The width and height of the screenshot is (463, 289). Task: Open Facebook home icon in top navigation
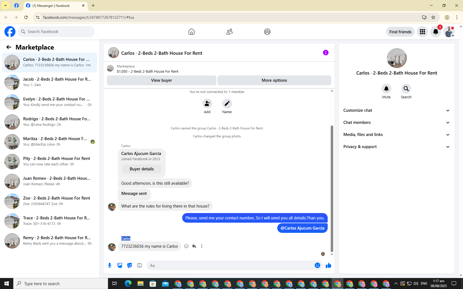192,32
